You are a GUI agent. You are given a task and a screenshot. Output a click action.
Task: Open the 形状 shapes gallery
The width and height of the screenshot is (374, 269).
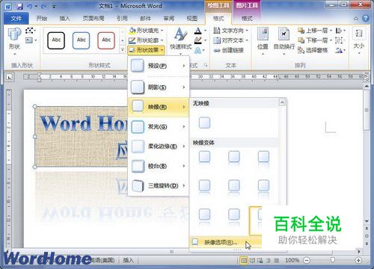(14, 41)
